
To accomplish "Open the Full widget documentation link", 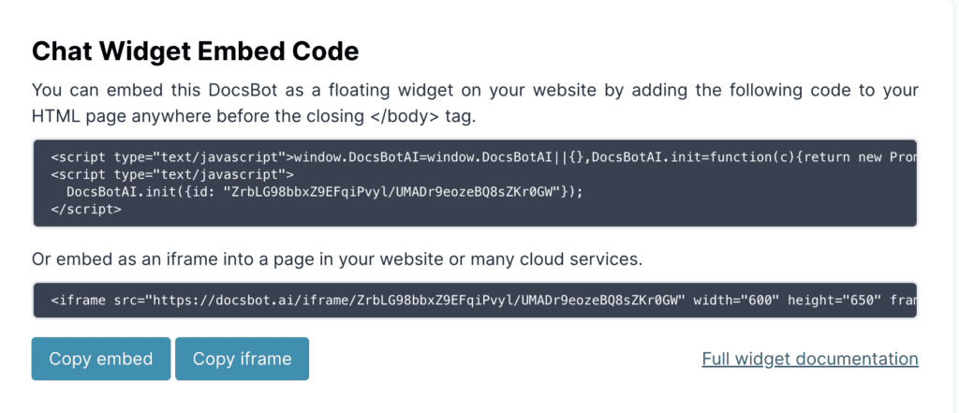I will [810, 359].
